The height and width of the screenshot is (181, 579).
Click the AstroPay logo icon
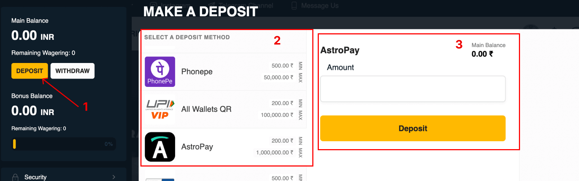tap(160, 147)
